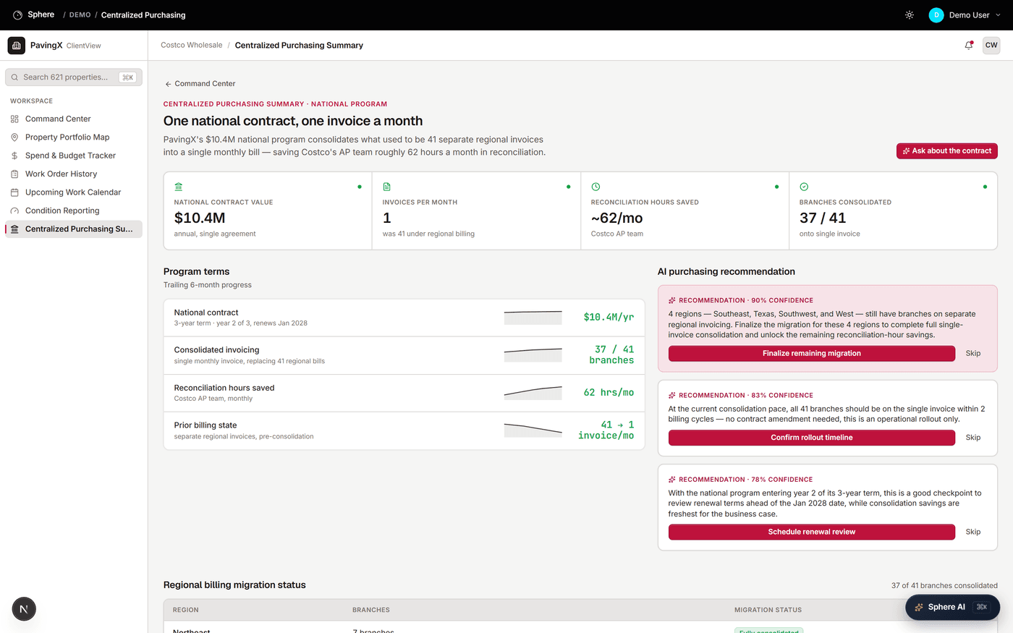
Task: Click the Property Portfolio Map pin icon
Action: click(14, 137)
